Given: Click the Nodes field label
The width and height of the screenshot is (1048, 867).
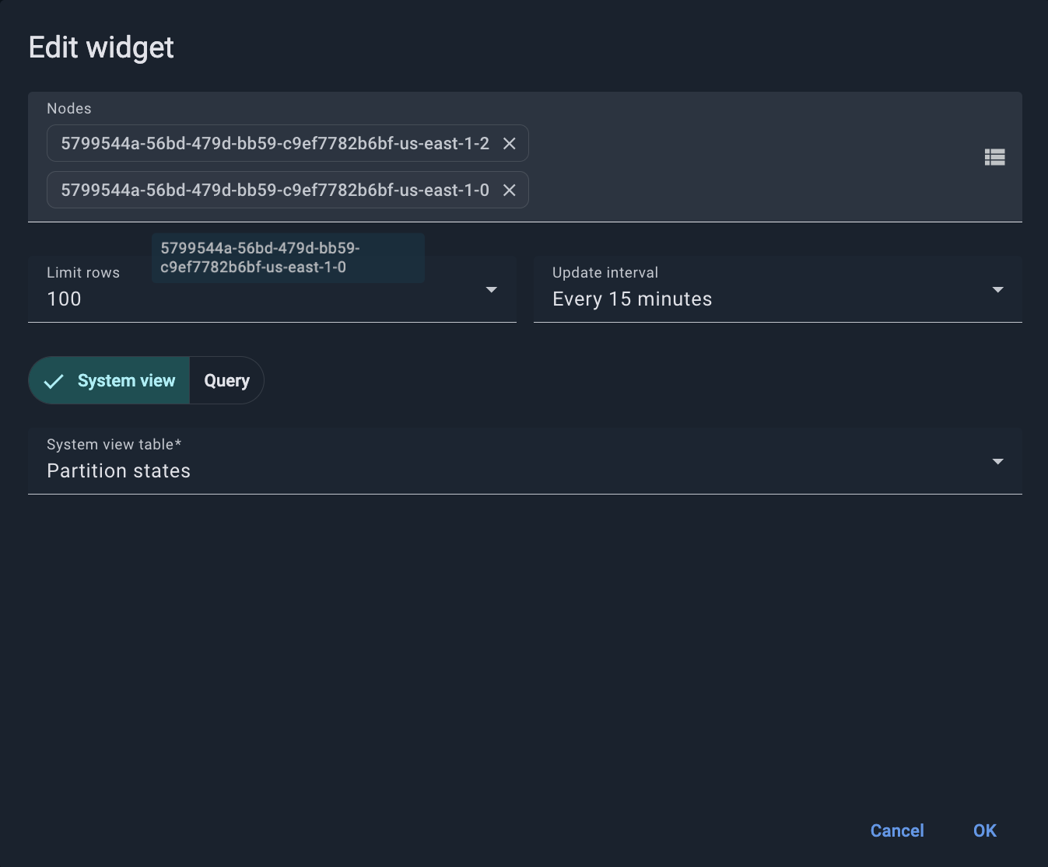Looking at the screenshot, I should coord(69,109).
